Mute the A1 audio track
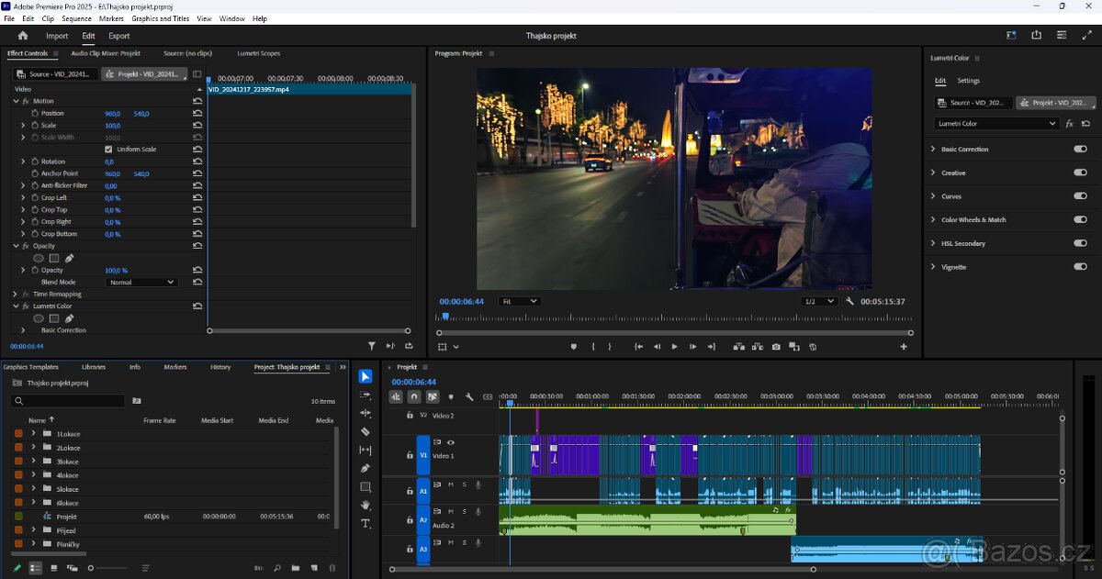The height and width of the screenshot is (579, 1102). 451,484
